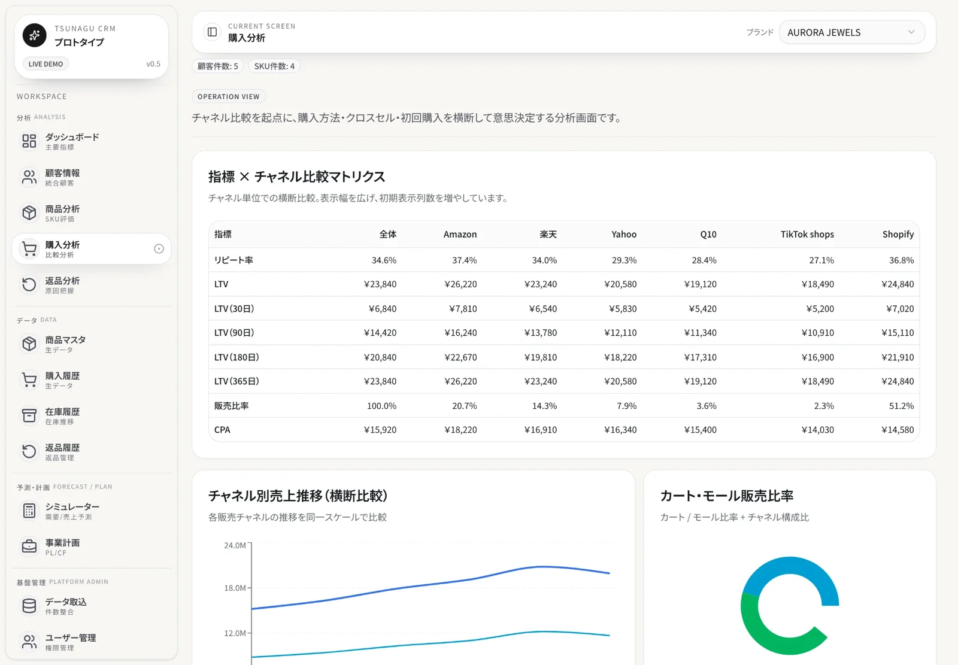Click the リピート率 row label
The height and width of the screenshot is (665, 958).
[234, 260]
